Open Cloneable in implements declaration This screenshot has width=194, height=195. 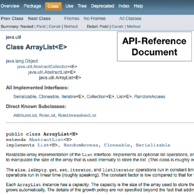(x=117, y=145)
